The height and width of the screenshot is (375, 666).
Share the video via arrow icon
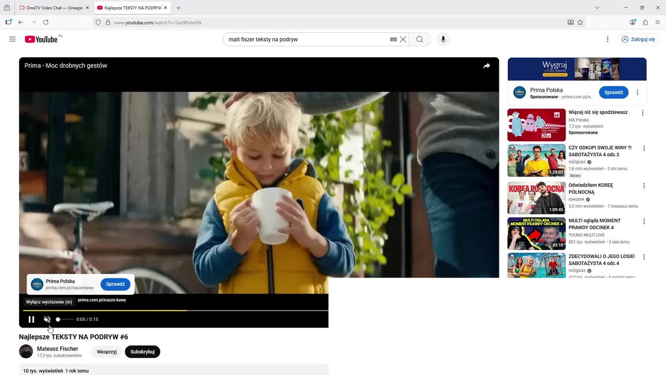click(x=486, y=66)
